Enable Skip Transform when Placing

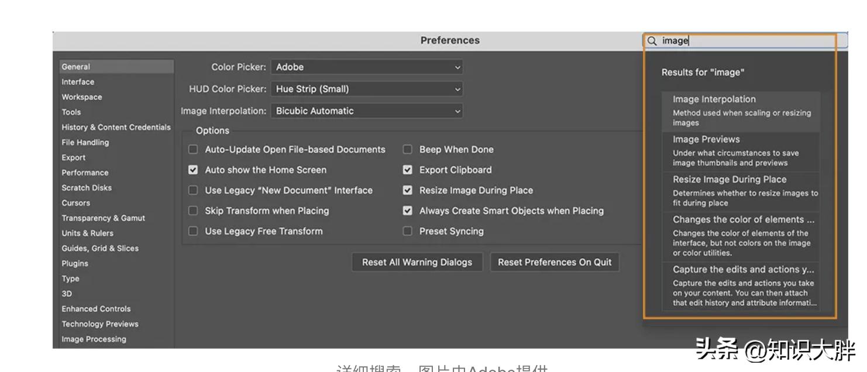(193, 211)
